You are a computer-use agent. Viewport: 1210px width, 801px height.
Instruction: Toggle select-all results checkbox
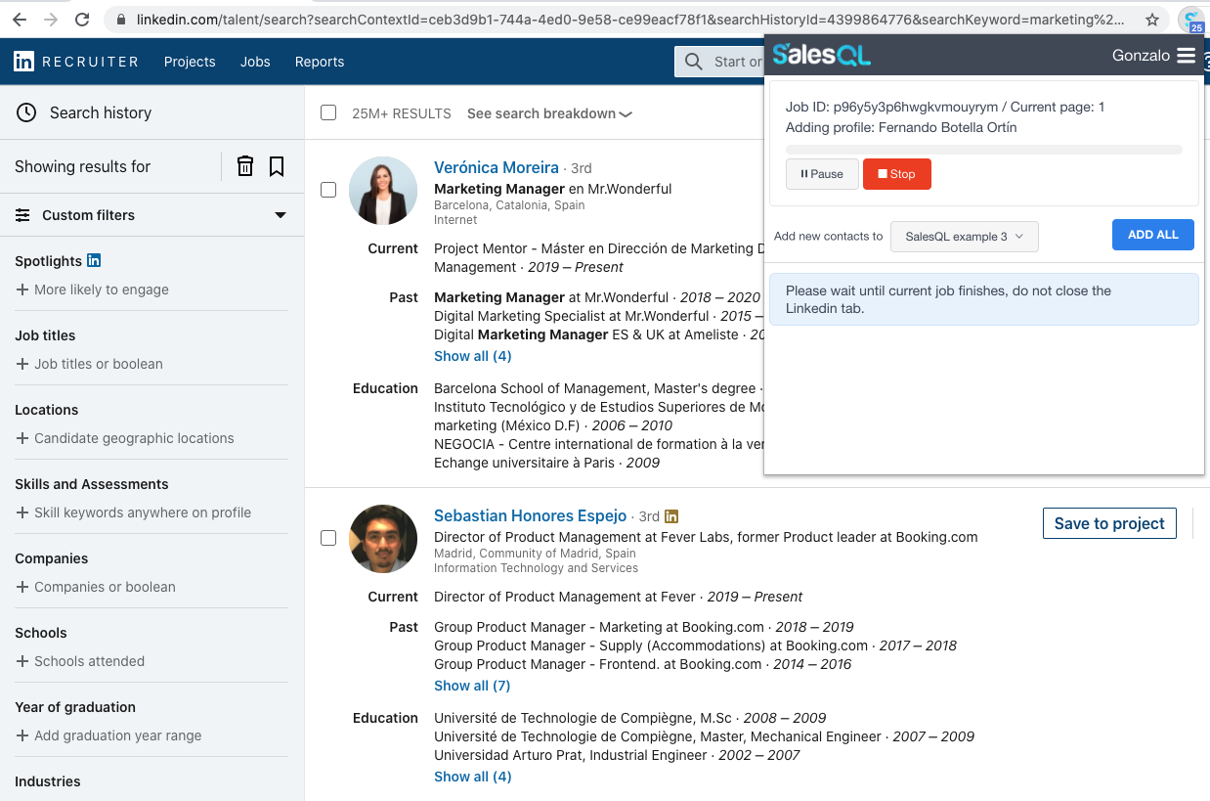tap(328, 112)
